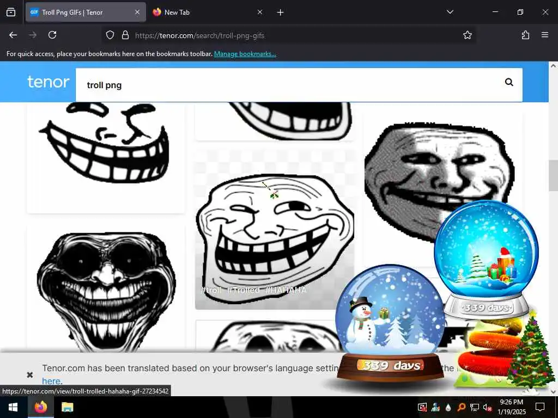Click the #HAHAHA hashtag on the GIF
Image resolution: width=558 pixels, height=418 pixels.
coord(286,290)
